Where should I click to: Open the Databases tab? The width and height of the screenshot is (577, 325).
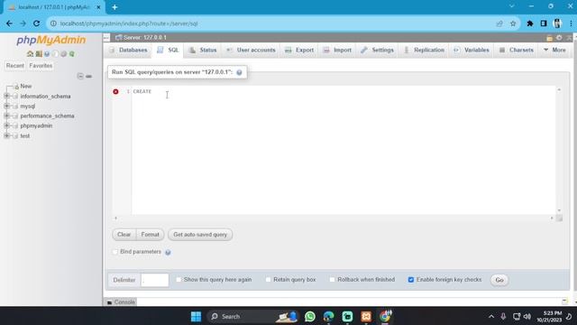(x=128, y=50)
